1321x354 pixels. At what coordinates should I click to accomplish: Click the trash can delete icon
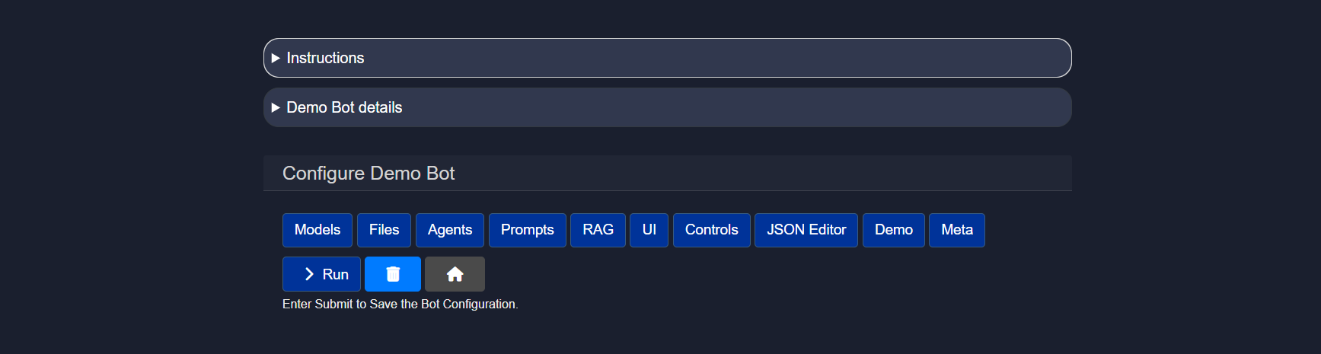coord(393,274)
